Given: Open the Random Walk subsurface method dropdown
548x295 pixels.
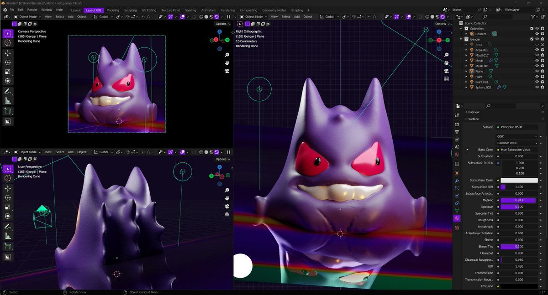Looking at the screenshot, I should pos(517,143).
